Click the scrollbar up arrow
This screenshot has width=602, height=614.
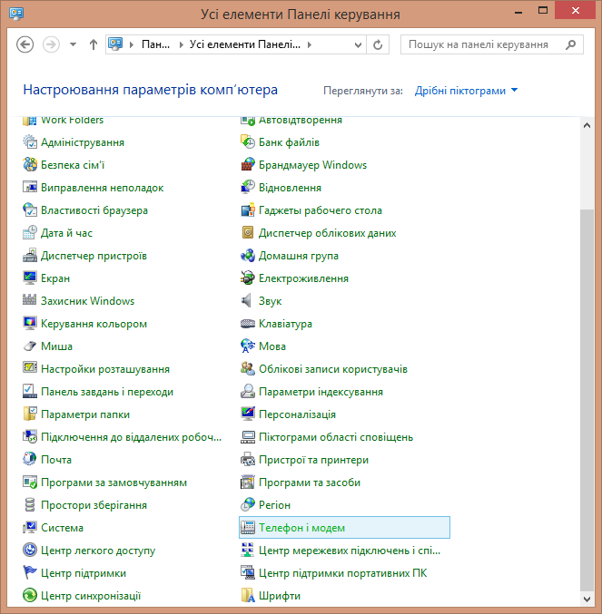click(587, 125)
